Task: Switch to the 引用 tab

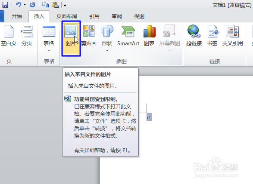Action: 94,16
